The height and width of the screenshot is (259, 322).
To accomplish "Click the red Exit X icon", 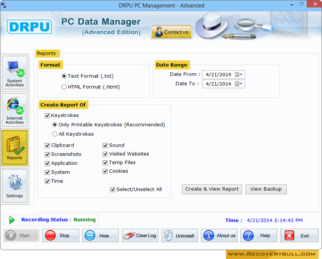I will pyautogui.click(x=289, y=235).
